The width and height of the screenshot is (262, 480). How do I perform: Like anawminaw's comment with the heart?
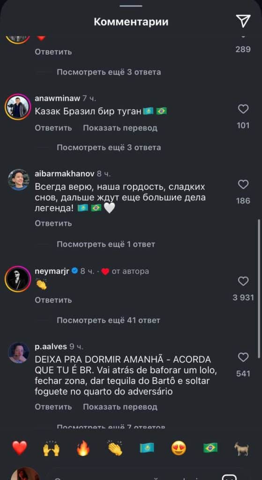(x=243, y=109)
